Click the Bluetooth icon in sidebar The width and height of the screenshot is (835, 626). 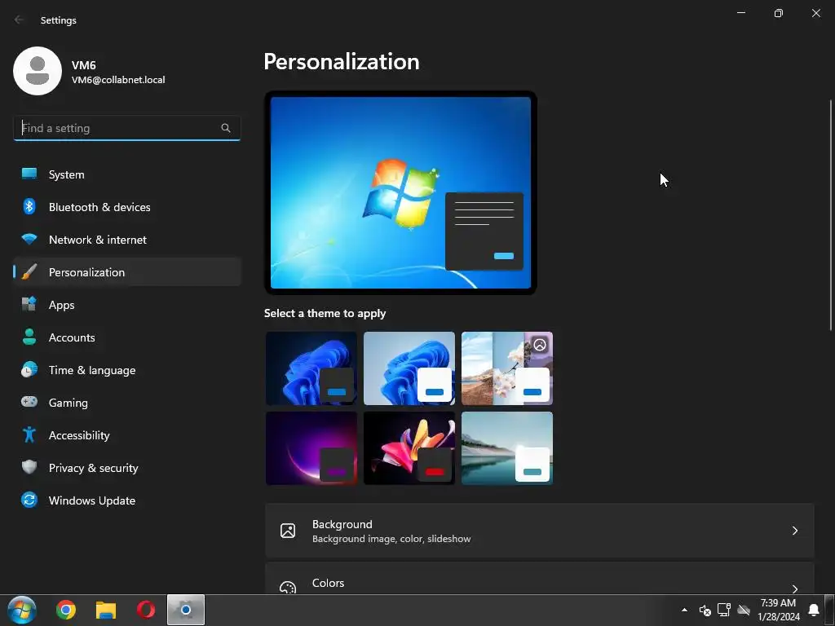pyautogui.click(x=29, y=206)
